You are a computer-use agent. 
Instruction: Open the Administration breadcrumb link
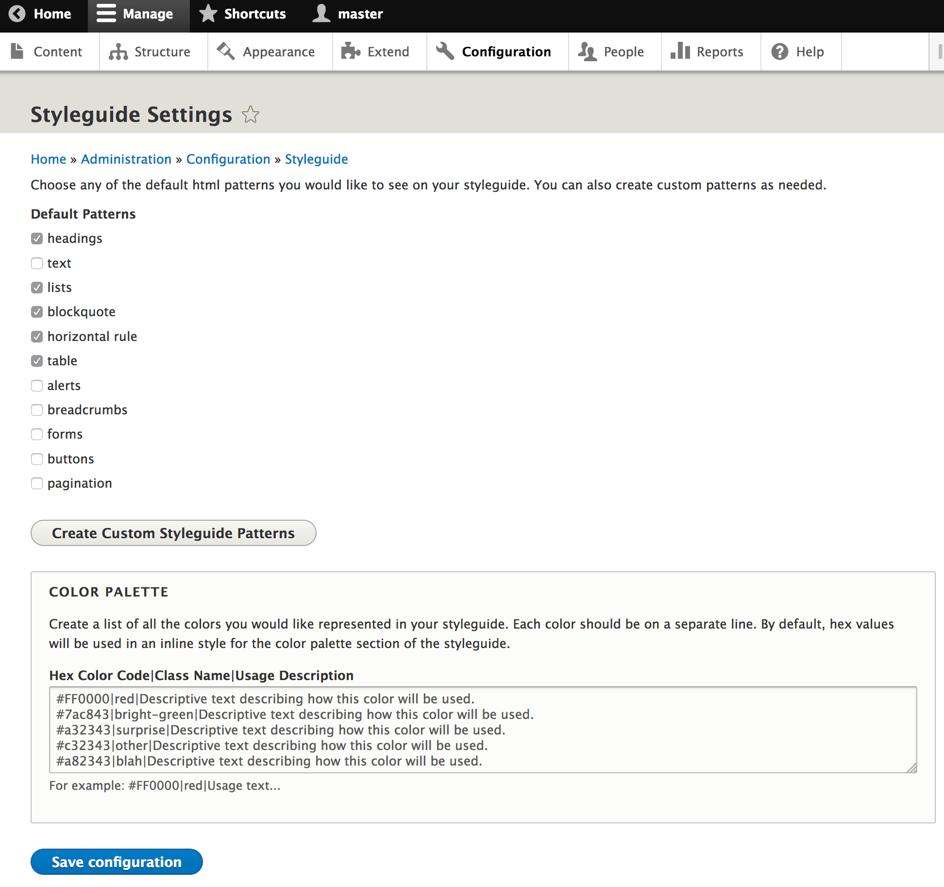tap(126, 159)
